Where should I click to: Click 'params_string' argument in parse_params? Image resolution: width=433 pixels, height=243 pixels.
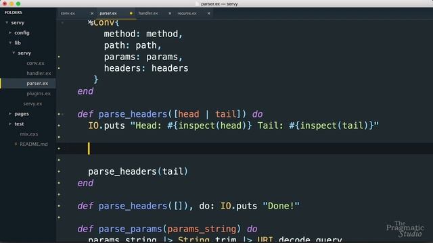[202, 229]
